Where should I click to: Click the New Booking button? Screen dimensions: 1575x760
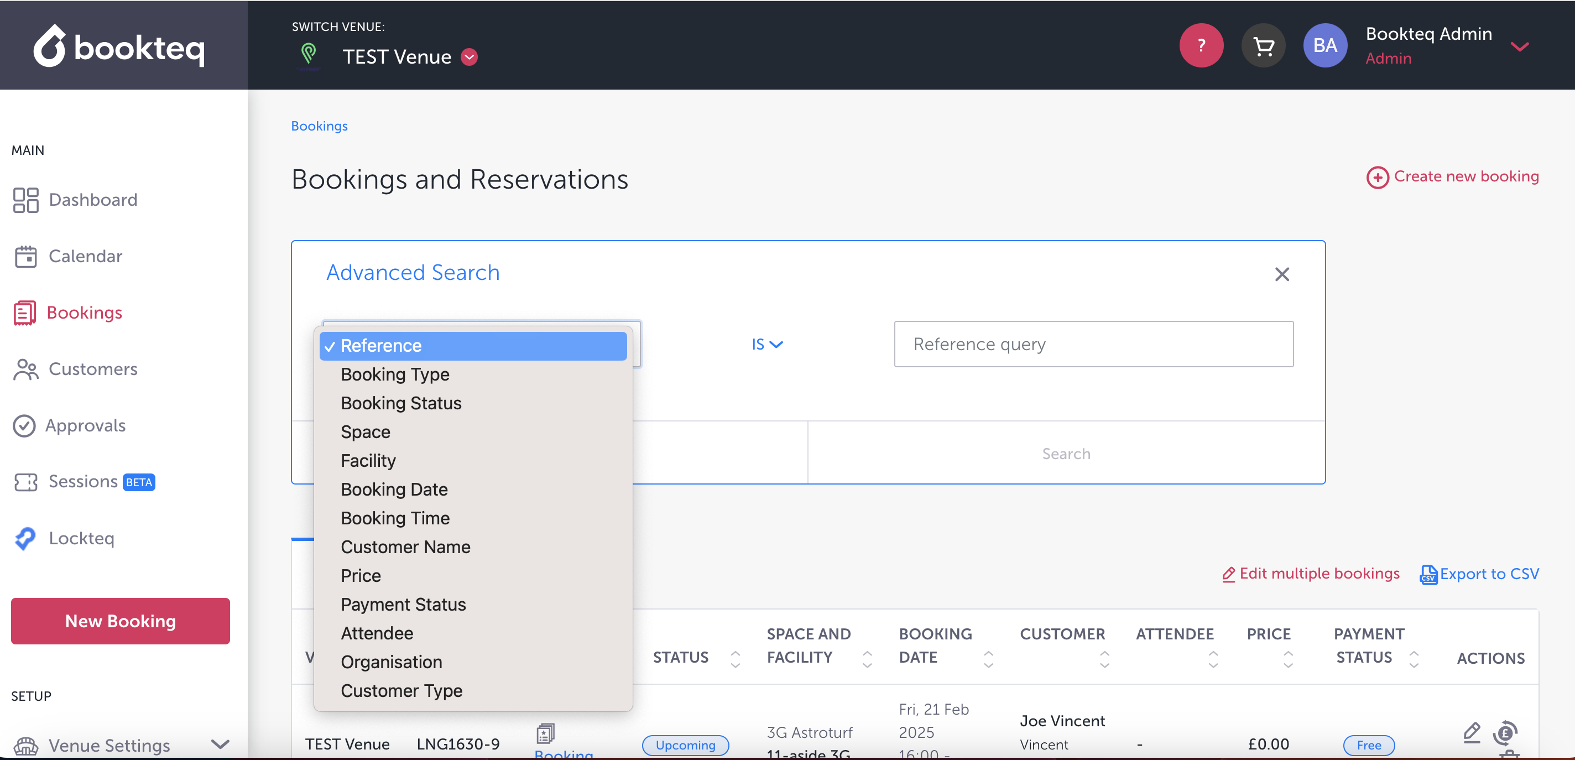point(121,621)
